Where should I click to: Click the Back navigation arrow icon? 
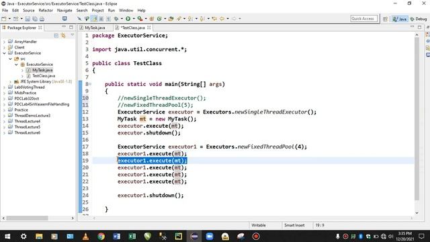tap(222, 19)
